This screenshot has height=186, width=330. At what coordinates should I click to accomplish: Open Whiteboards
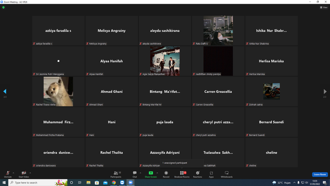[227, 174]
